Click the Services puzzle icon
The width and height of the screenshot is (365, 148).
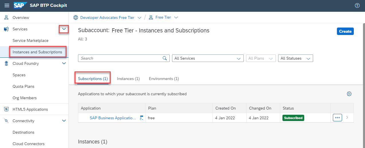(6, 29)
